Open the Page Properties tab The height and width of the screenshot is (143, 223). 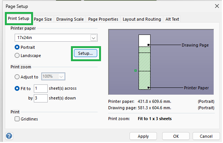[104, 20]
